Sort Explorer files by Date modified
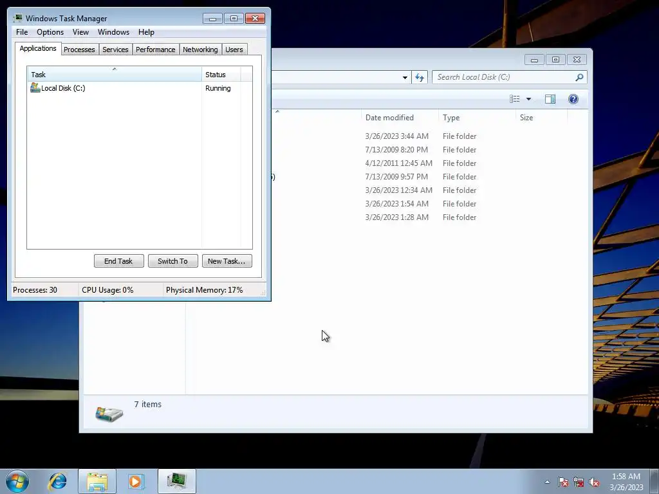The image size is (659, 494). tap(399, 118)
